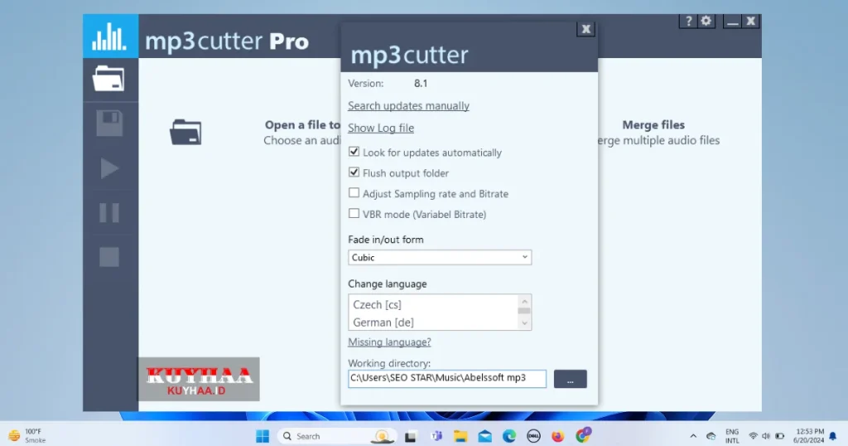
Task: Open help with the question mark icon
Action: (x=688, y=21)
